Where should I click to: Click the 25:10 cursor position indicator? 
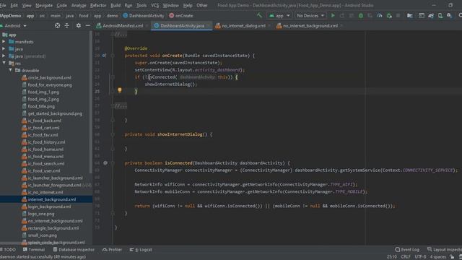click(x=391, y=256)
